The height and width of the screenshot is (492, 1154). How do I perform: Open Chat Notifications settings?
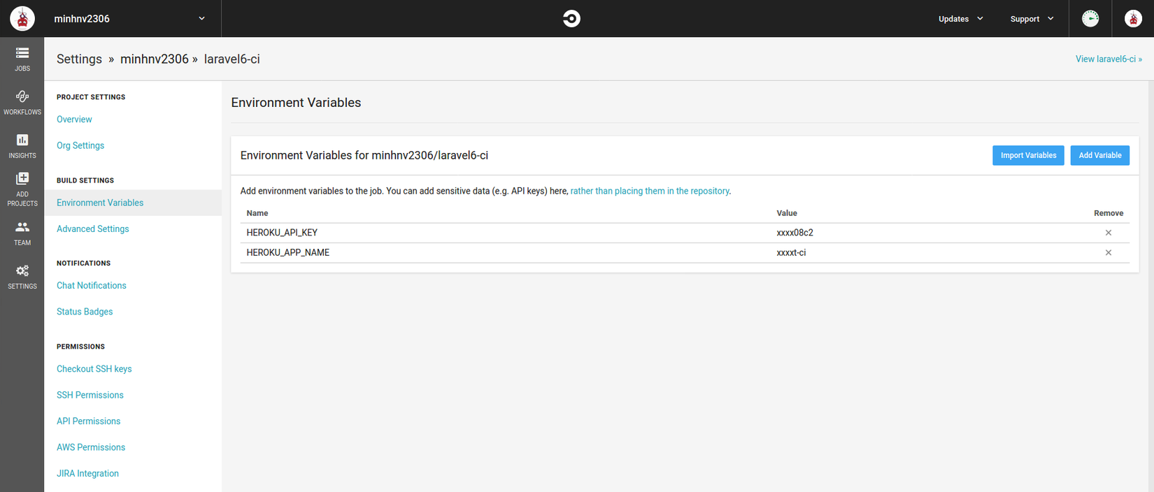click(92, 286)
